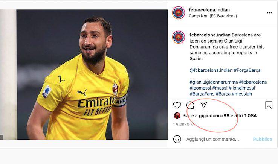Open the emoji picker smiley icon
Image resolution: width=278 pixels, height=164 pixels.
pos(177,139)
